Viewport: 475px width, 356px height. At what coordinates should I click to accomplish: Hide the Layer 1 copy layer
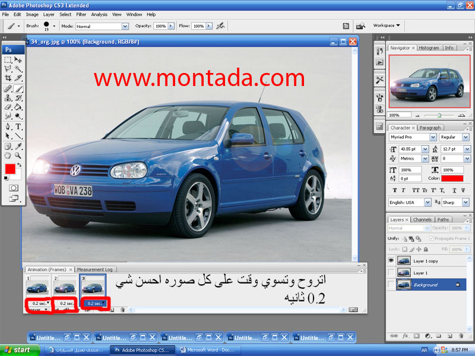click(391, 260)
